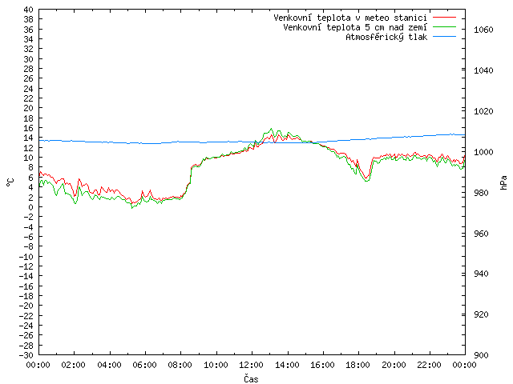Click the green legend line sample

[x=444, y=26]
